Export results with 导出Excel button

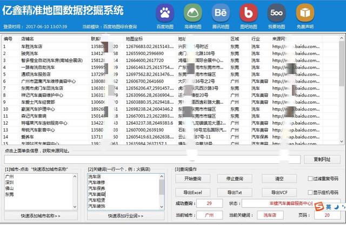(x=192, y=192)
